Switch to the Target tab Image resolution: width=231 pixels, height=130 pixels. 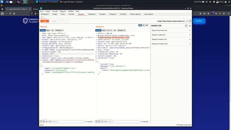pos(55,14)
